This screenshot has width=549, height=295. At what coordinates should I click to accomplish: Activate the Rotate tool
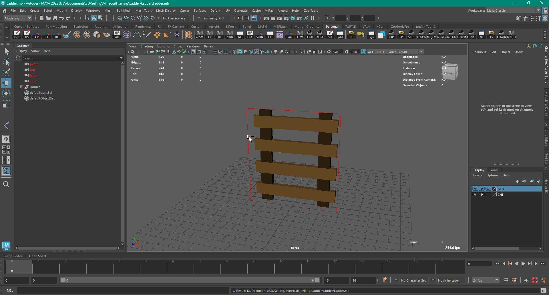[6, 93]
